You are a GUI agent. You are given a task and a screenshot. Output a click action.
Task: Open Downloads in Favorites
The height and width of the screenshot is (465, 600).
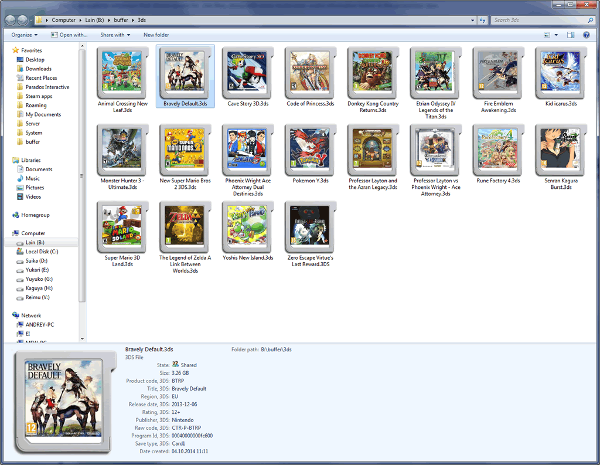(x=38, y=69)
